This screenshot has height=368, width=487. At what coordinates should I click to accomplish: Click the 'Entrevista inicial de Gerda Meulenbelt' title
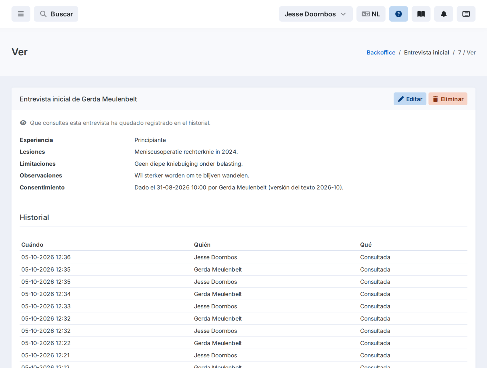78,99
